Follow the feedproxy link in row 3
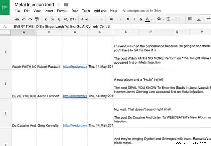Viewport: 211px width, 146px height. pyautogui.click(x=75, y=125)
